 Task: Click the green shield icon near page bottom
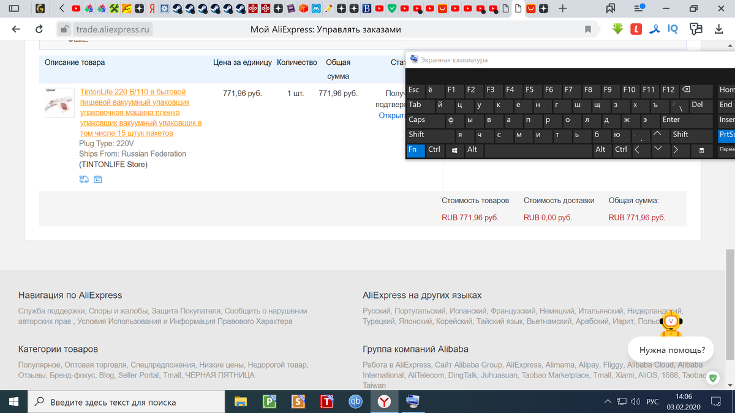[713, 379]
